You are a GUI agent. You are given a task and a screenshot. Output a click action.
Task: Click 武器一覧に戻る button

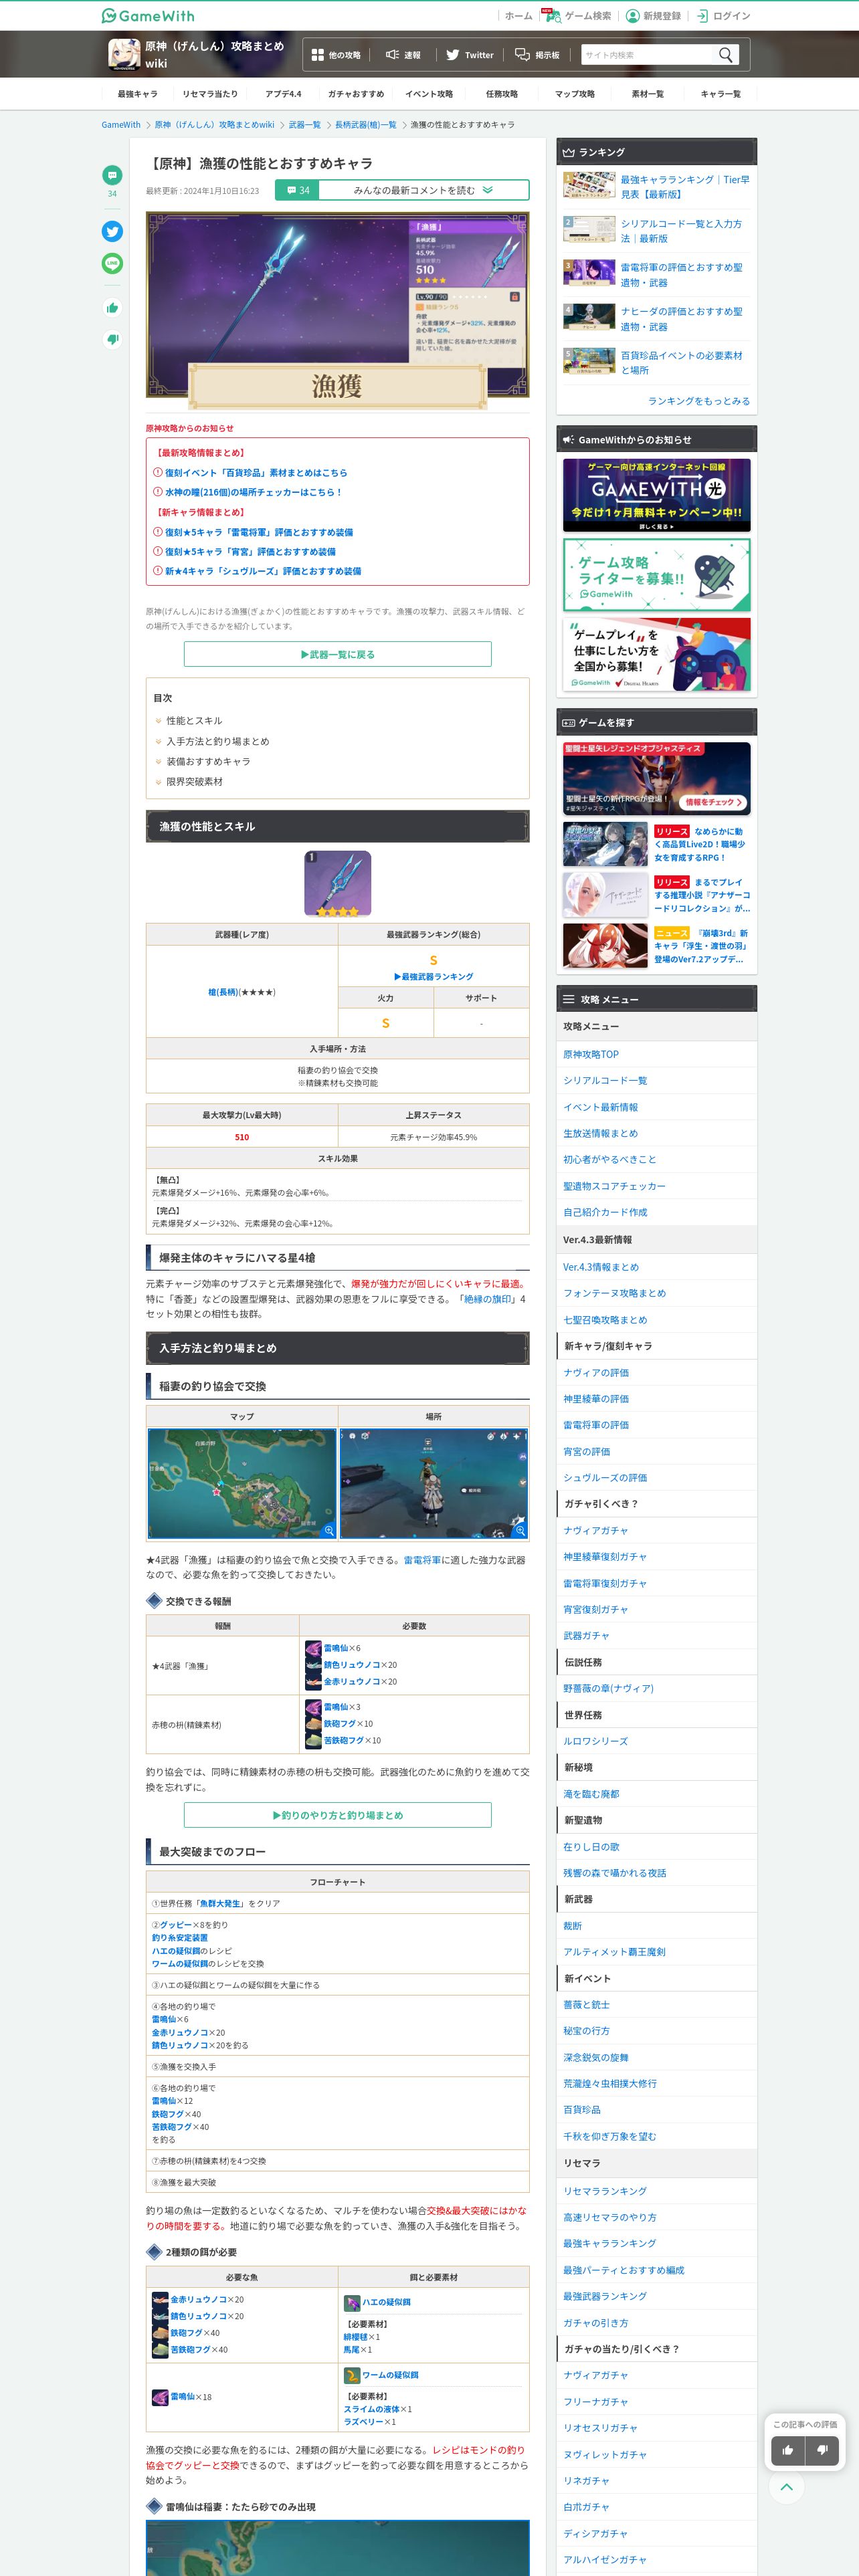click(337, 654)
